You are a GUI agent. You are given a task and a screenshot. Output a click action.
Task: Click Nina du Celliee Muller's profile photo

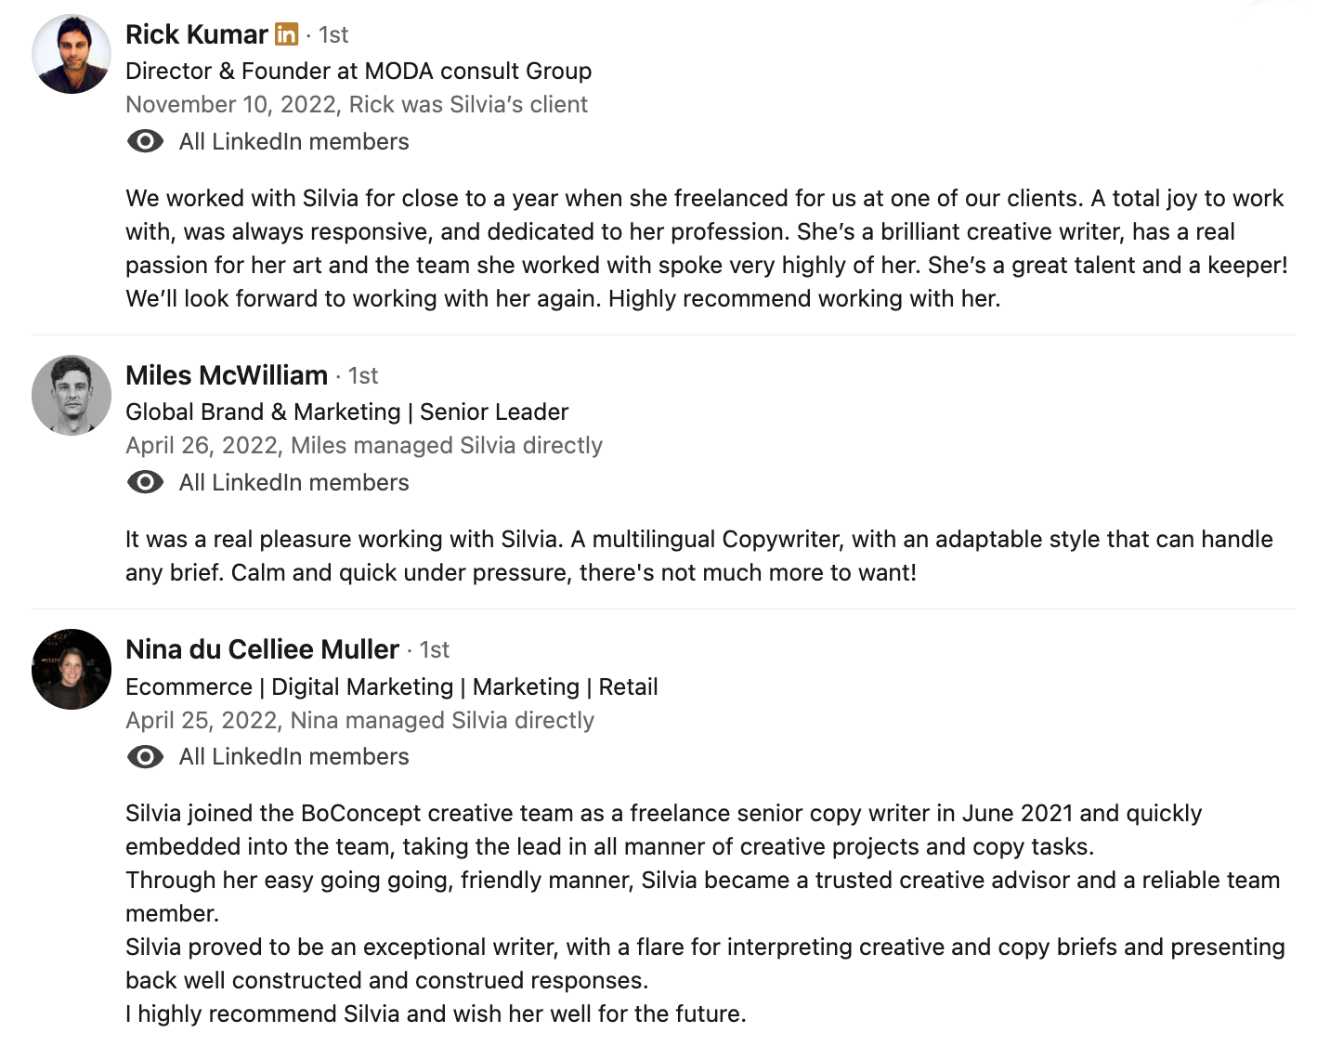point(72,670)
